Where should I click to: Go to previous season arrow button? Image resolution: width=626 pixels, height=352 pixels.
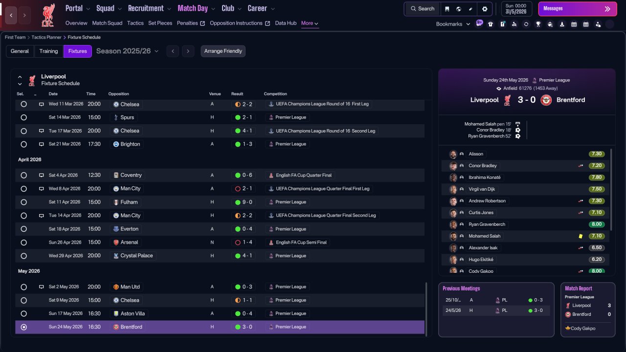tap(173, 51)
